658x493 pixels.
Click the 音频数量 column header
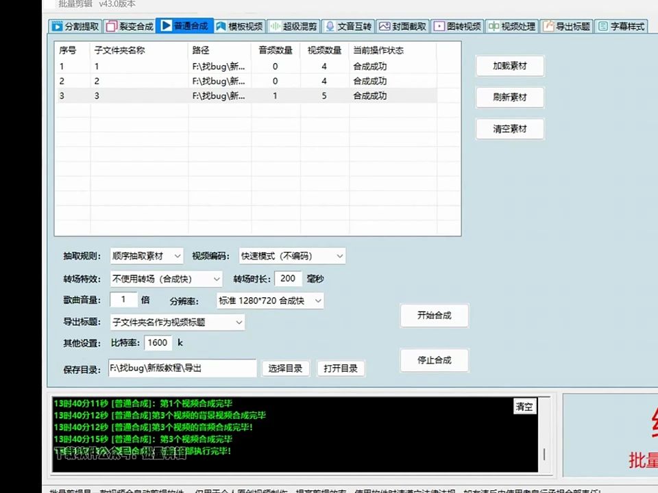276,50
